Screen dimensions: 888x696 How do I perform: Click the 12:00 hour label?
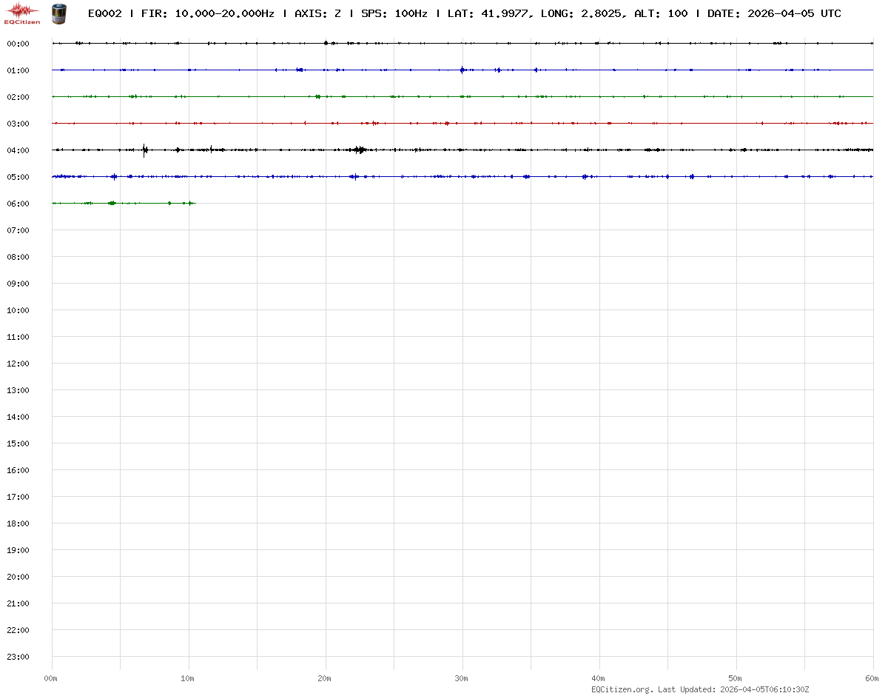pos(18,364)
